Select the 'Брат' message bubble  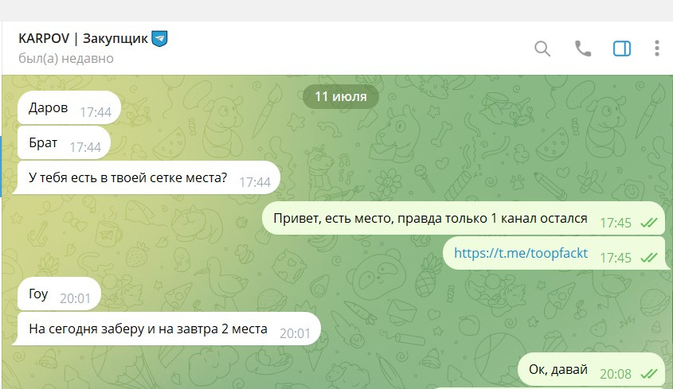[x=64, y=143]
